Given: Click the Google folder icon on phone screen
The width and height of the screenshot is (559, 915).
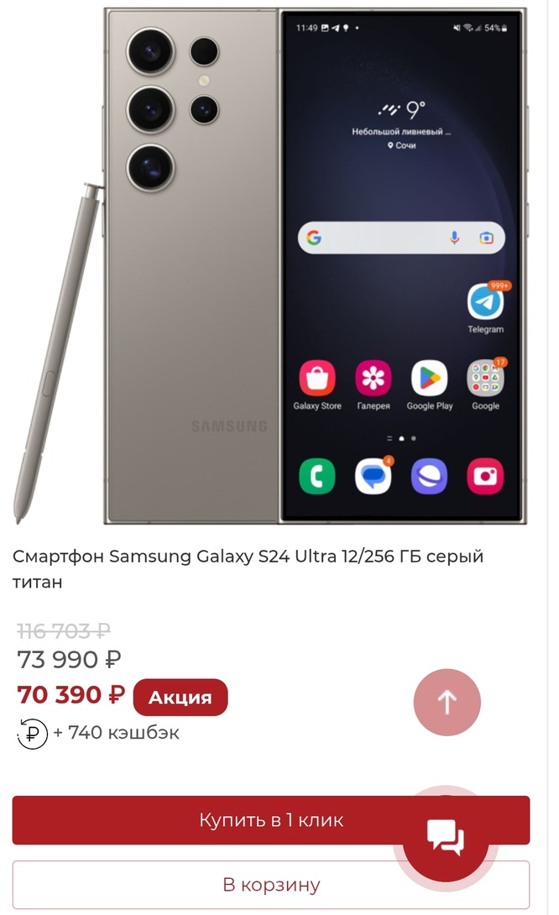Looking at the screenshot, I should (x=485, y=378).
